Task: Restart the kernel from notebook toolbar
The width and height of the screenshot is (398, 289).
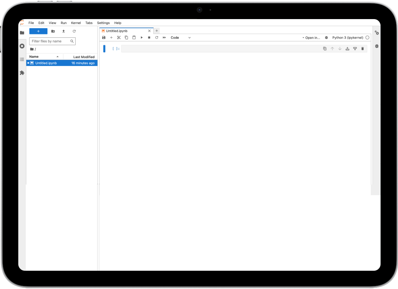Action: click(157, 37)
